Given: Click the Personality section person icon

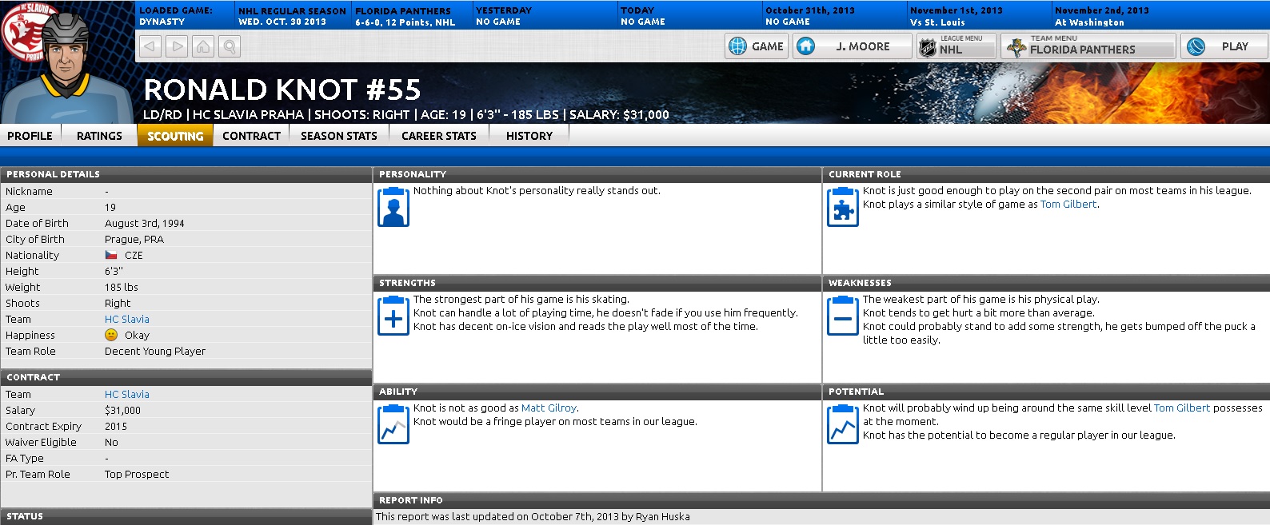Looking at the screenshot, I should 393,207.
